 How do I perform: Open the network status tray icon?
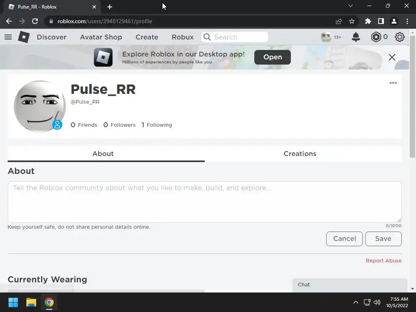click(367, 302)
